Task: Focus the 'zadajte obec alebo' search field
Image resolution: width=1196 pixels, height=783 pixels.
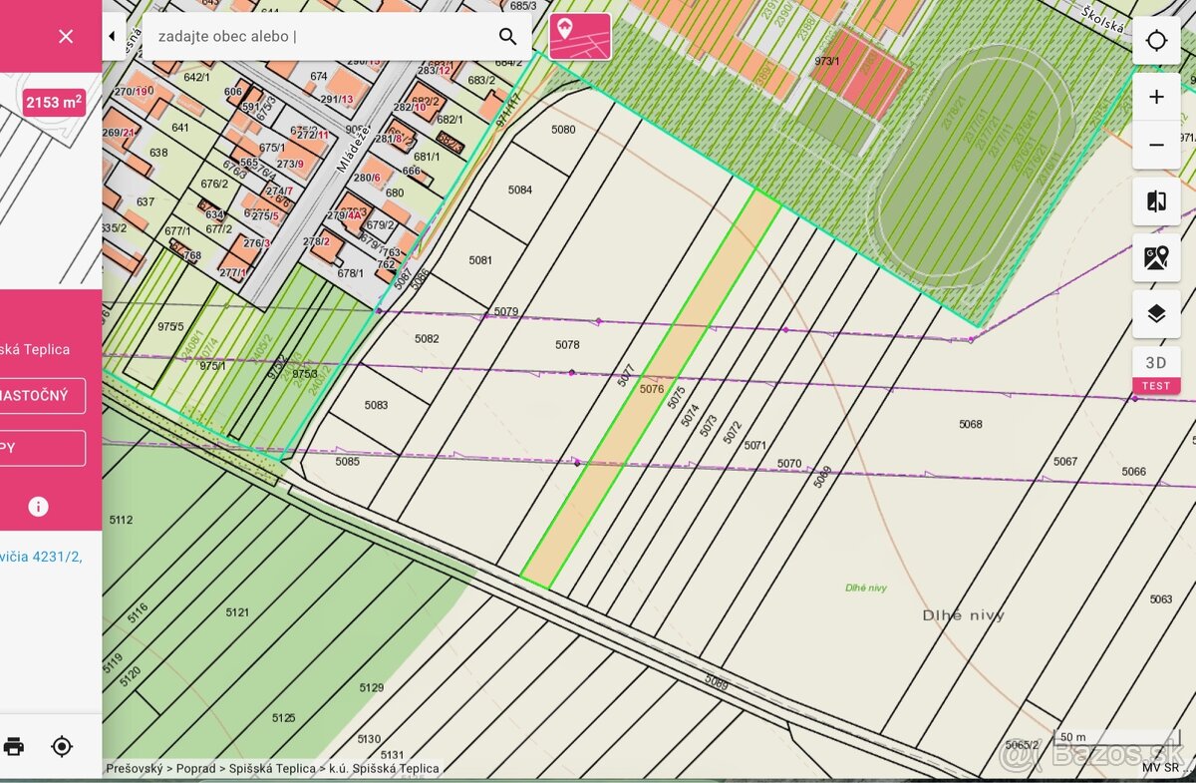Action: pos(319,37)
